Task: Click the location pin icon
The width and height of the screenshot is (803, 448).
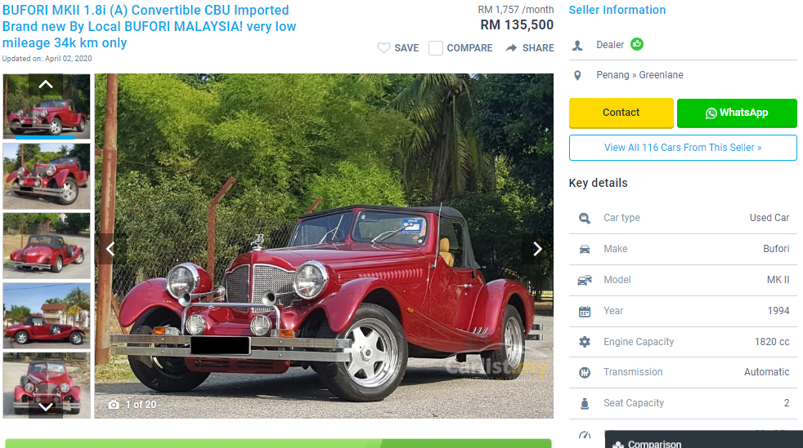Action: click(x=577, y=76)
